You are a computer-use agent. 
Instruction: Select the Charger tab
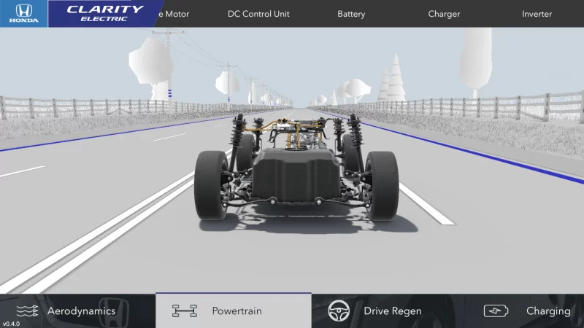pos(444,14)
